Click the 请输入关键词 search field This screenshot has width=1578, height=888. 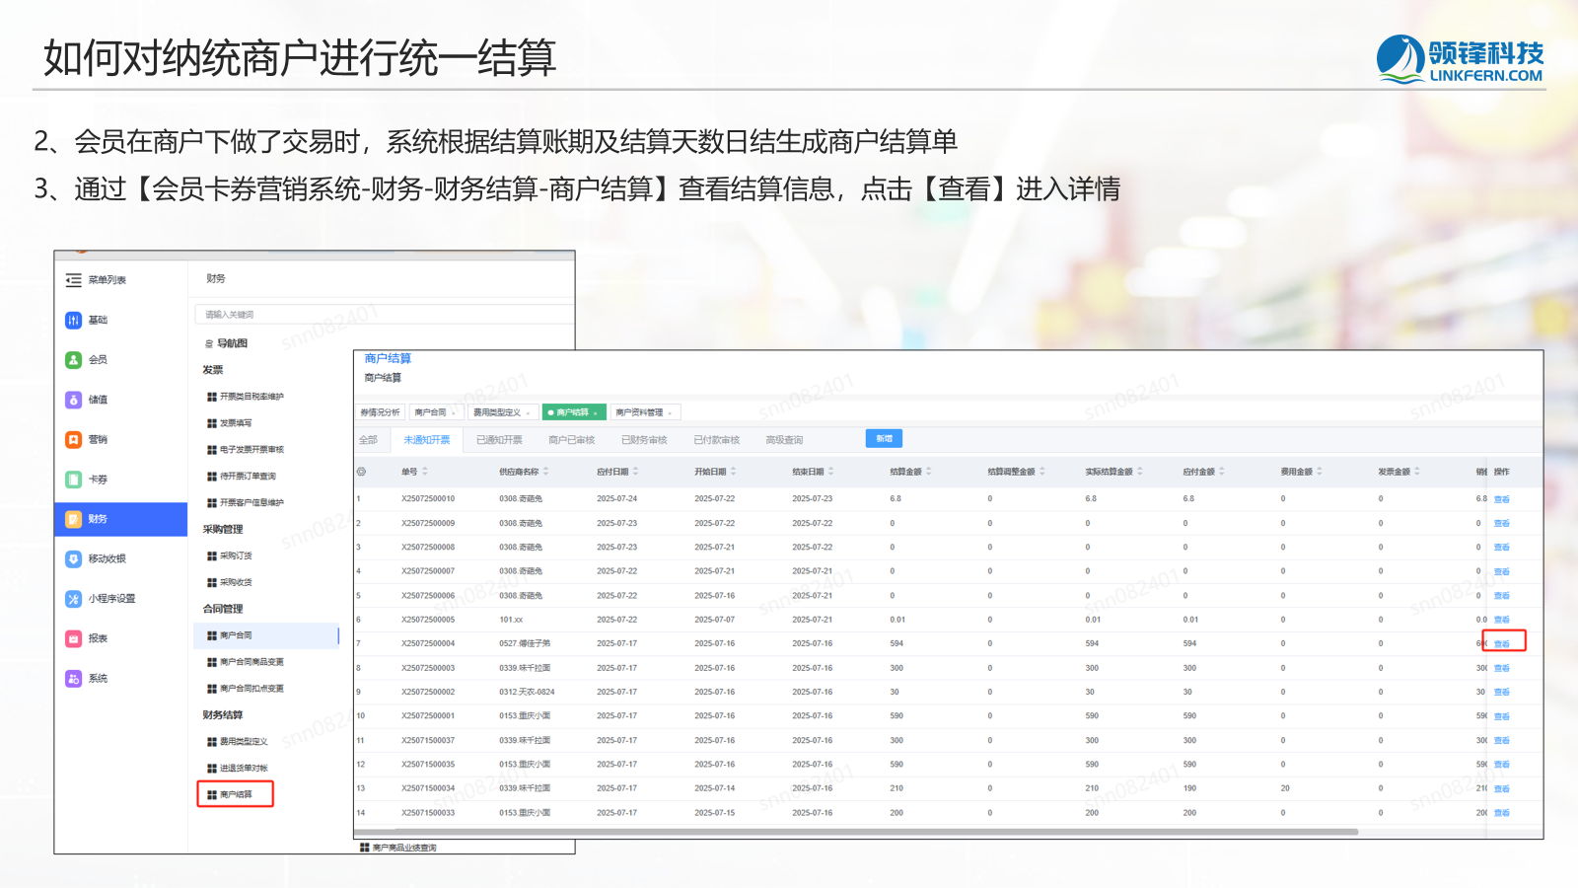[385, 315]
